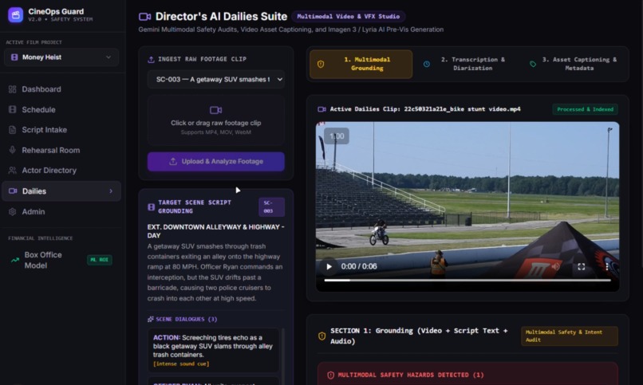Click the clock icon on Transcription tab
643x385 pixels.
427,64
